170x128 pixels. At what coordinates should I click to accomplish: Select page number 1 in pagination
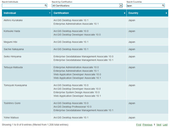[154, 125]
